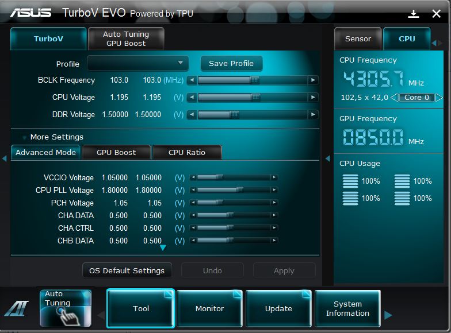Click the Undo button

[212, 271]
